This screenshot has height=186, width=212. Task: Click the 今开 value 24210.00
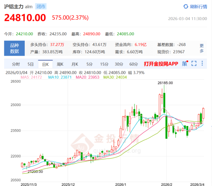tap(24, 34)
